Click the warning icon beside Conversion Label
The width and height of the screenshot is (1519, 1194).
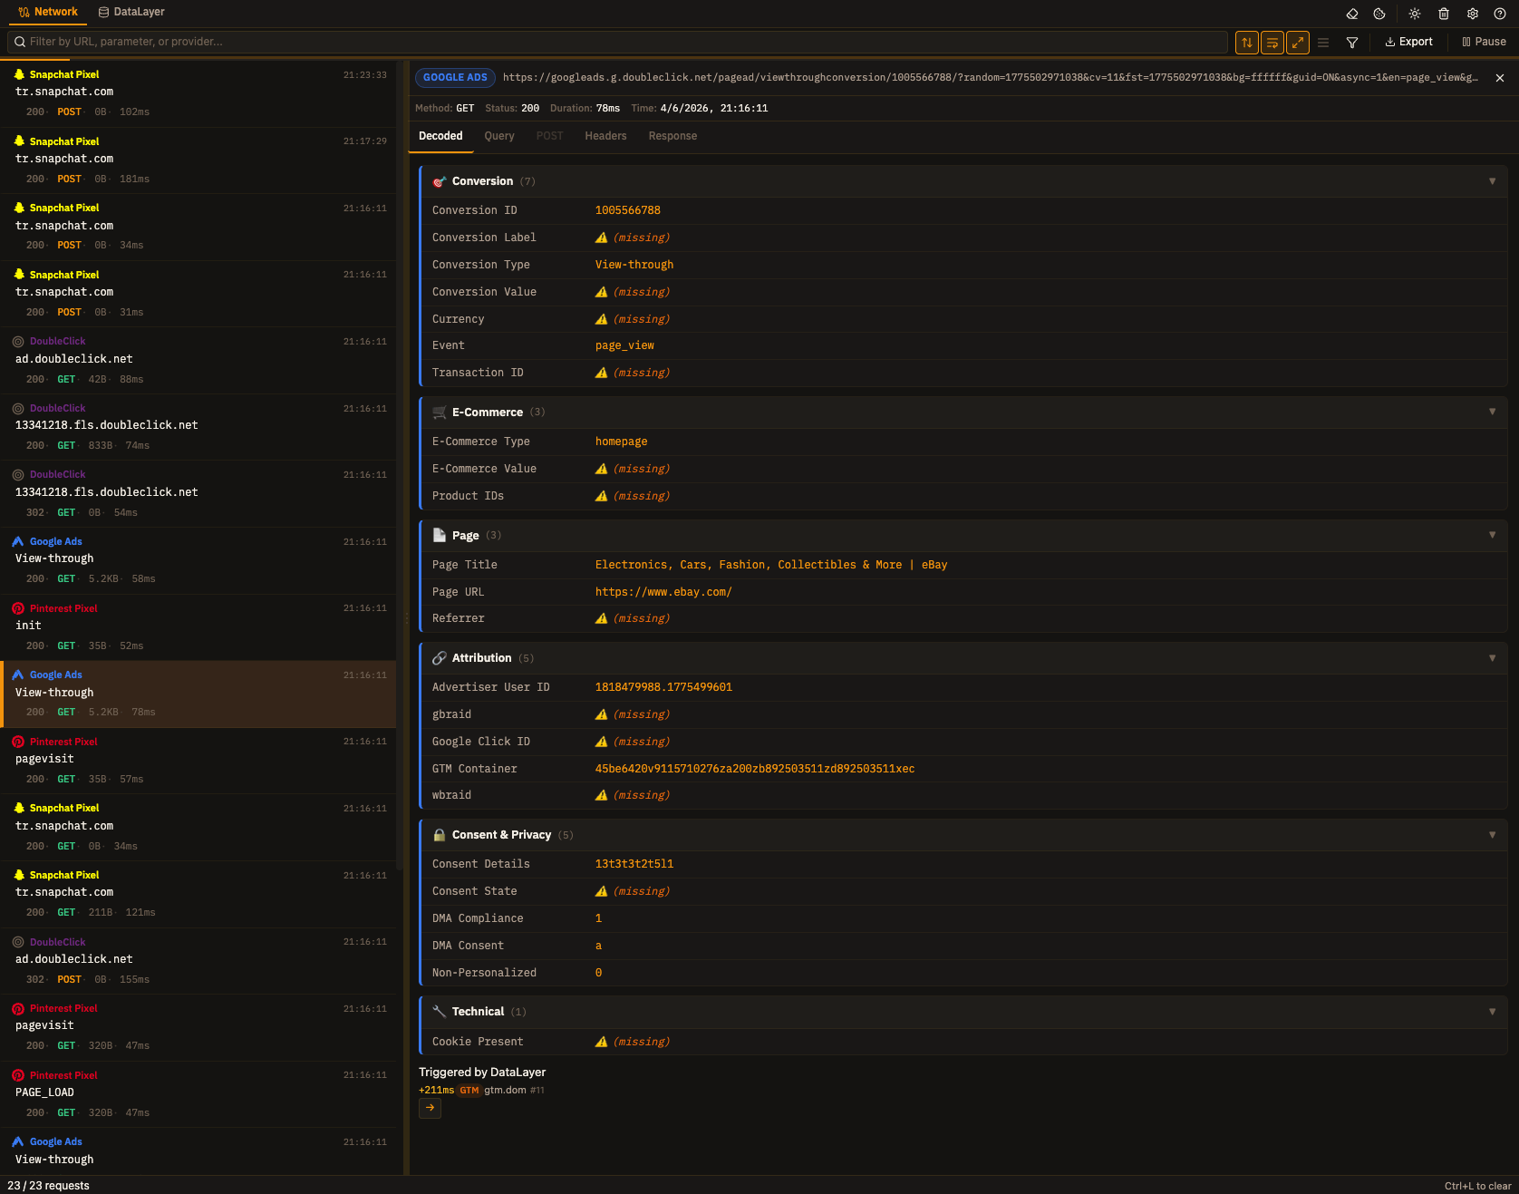pyautogui.click(x=601, y=238)
